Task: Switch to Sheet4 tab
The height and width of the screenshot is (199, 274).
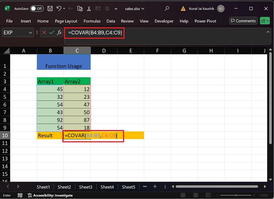Action: click(x=107, y=187)
